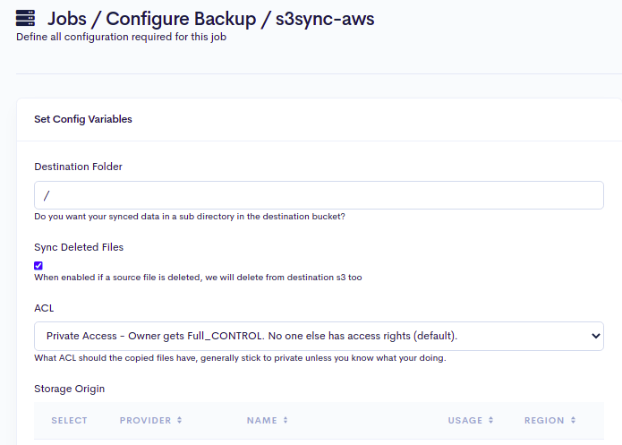
Task: Click the SELECT column header
Action: [x=70, y=420]
